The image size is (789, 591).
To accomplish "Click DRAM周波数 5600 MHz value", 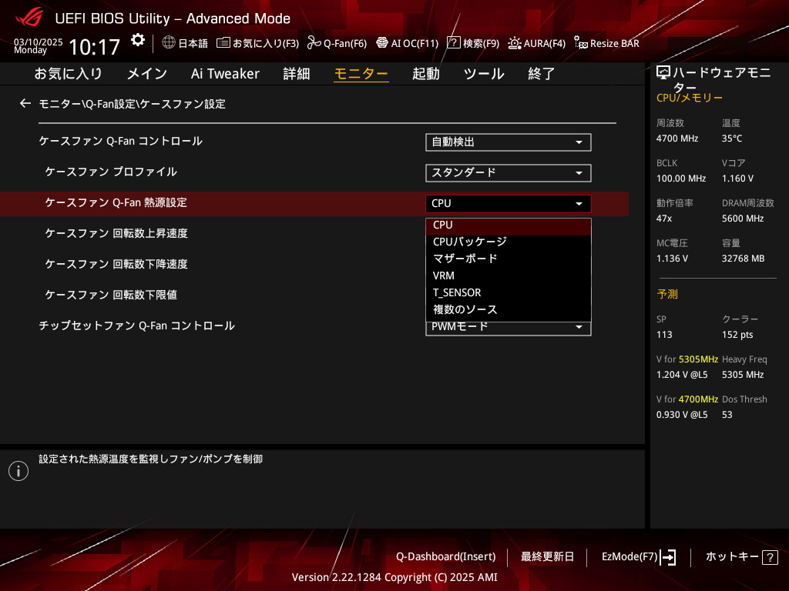I will (743, 219).
